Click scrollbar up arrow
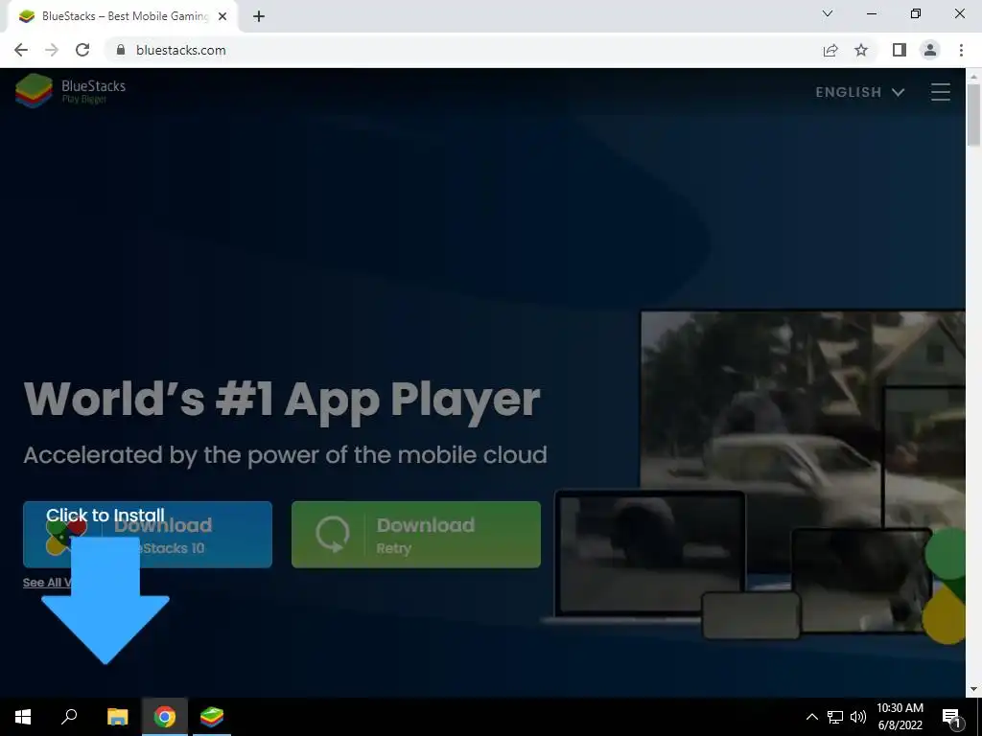The height and width of the screenshot is (736, 982). [x=973, y=76]
